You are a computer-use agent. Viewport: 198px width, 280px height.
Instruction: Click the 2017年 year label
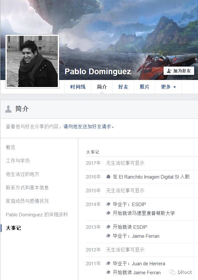(x=93, y=163)
